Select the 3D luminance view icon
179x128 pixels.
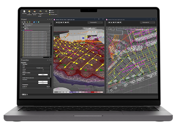coord(29,12)
